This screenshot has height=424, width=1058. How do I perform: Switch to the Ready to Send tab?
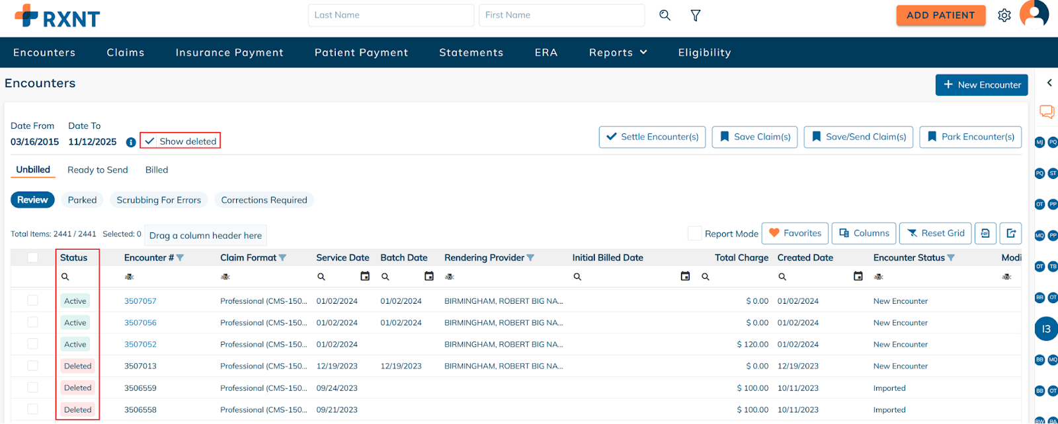coord(98,170)
